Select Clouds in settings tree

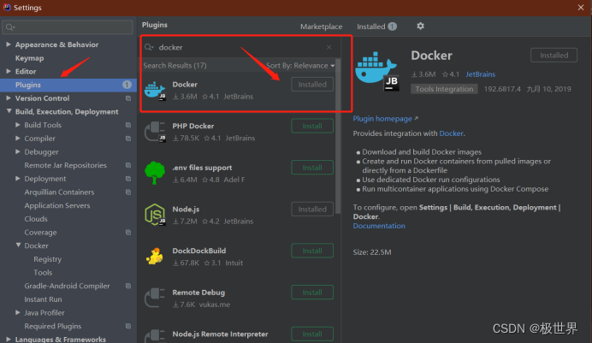(x=36, y=219)
